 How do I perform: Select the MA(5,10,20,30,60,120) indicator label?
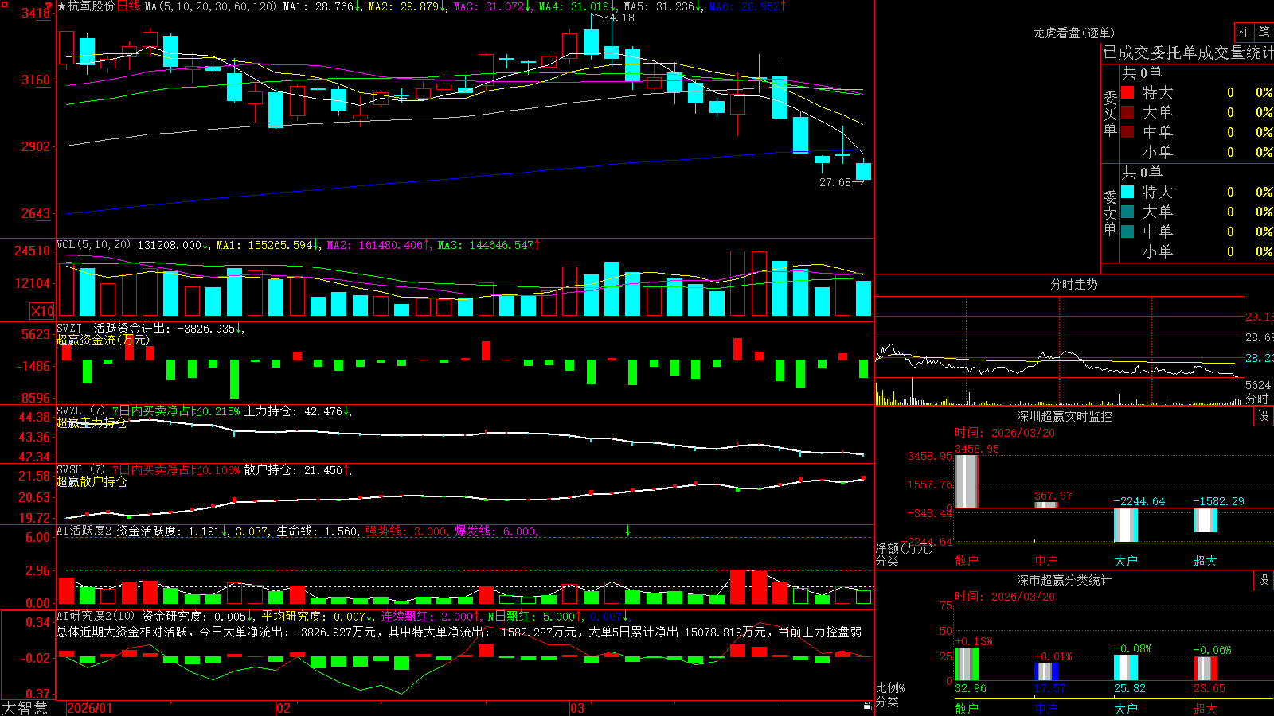click(210, 6)
